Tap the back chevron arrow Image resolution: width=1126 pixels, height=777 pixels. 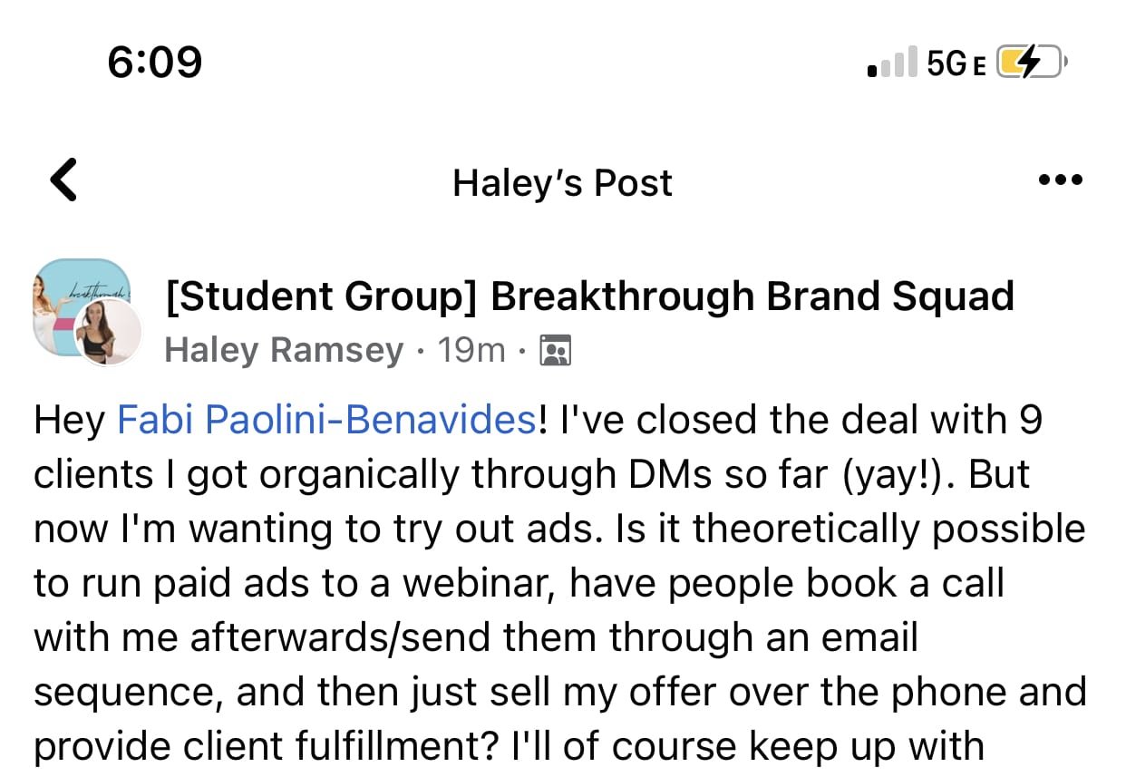tap(63, 179)
